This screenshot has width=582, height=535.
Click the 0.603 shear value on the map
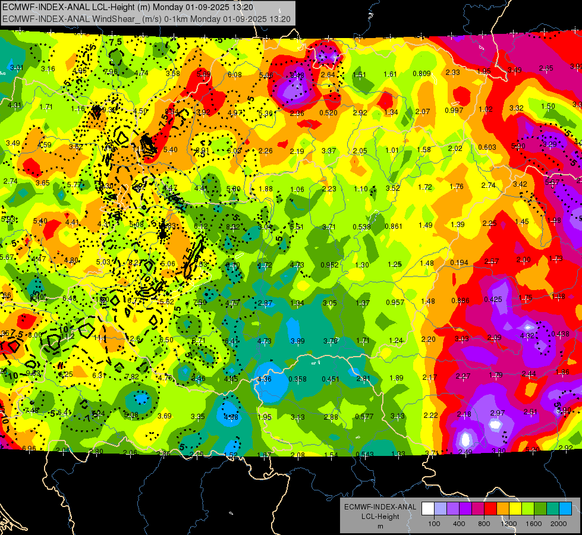487,147
